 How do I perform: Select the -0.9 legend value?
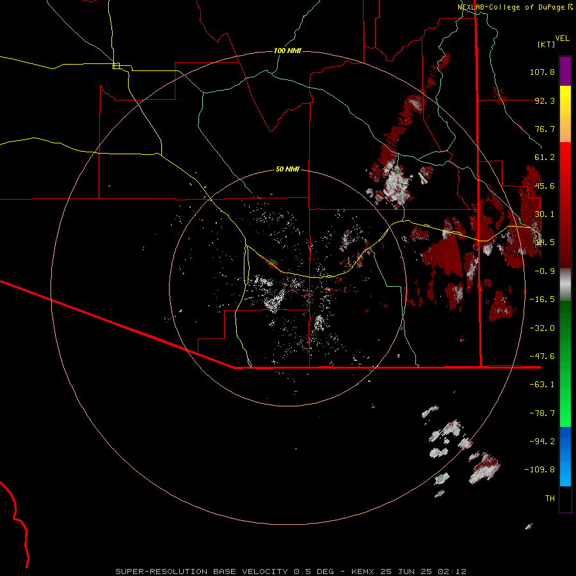(x=545, y=271)
